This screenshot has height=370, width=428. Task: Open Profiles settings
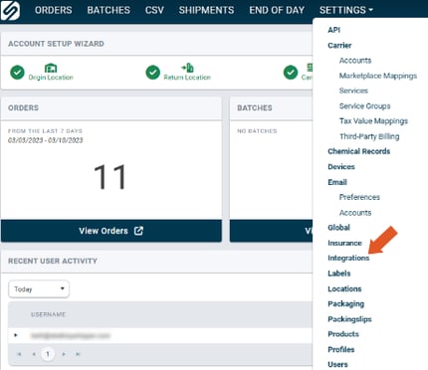pos(340,349)
